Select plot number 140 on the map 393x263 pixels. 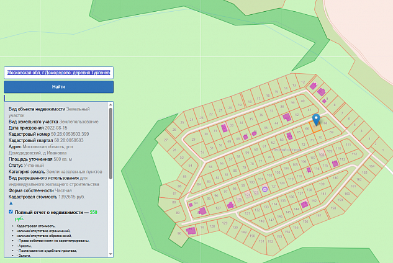335,177
